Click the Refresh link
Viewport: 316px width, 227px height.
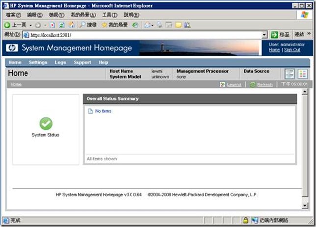265,85
